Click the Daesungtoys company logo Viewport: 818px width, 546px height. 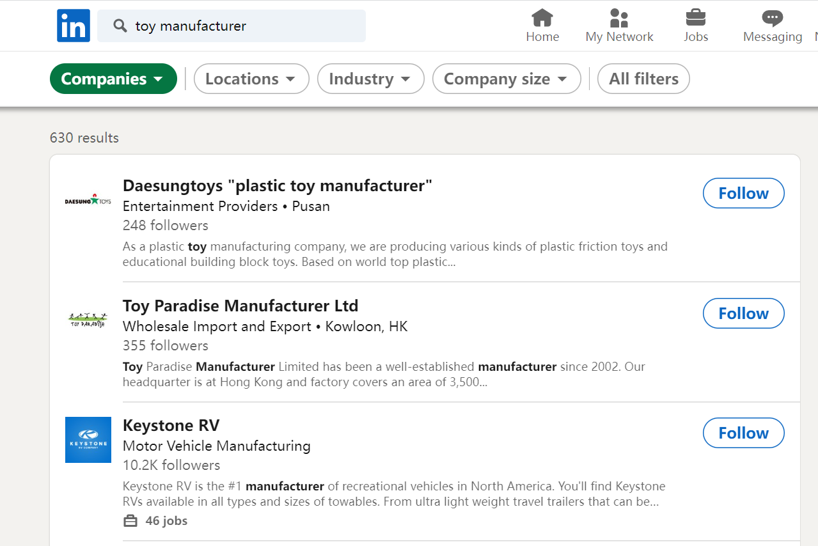88,201
